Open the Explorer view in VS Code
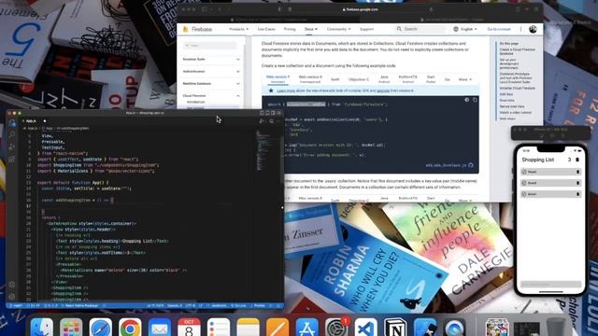This screenshot has width=598, height=336. pos(12,123)
